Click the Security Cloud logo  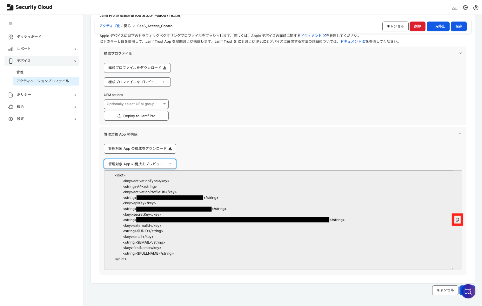30,7
